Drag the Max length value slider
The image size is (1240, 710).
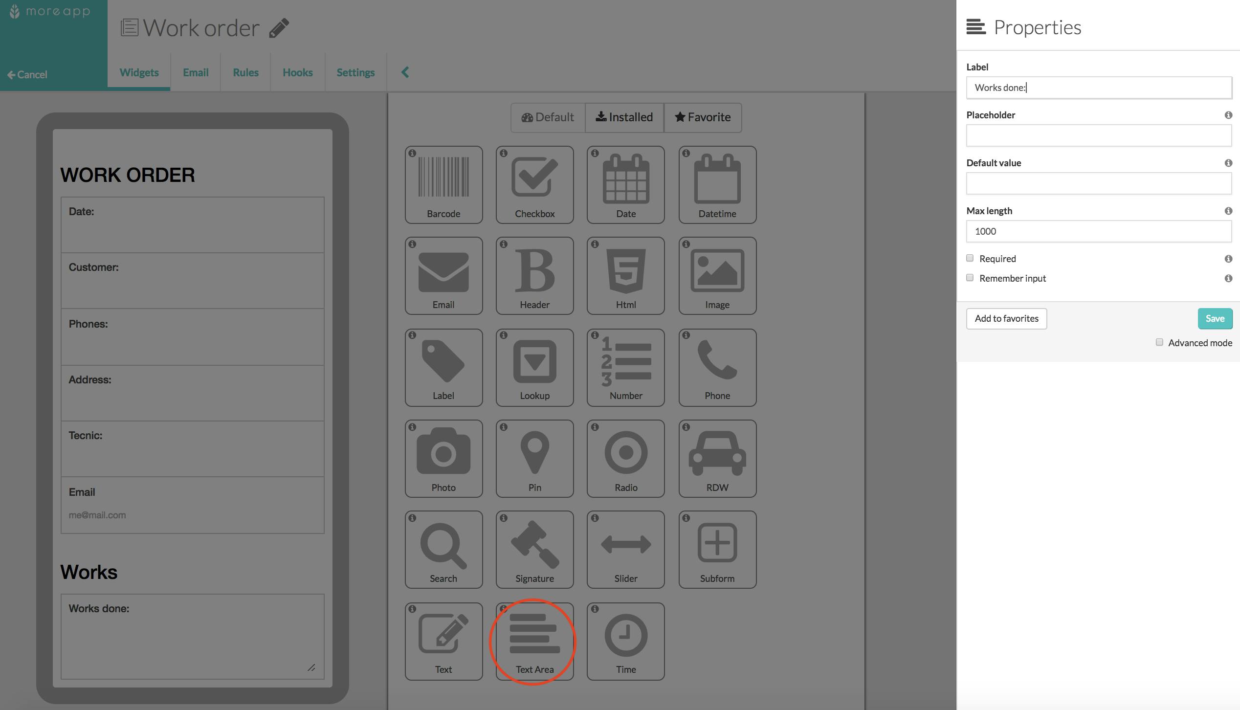click(1100, 231)
